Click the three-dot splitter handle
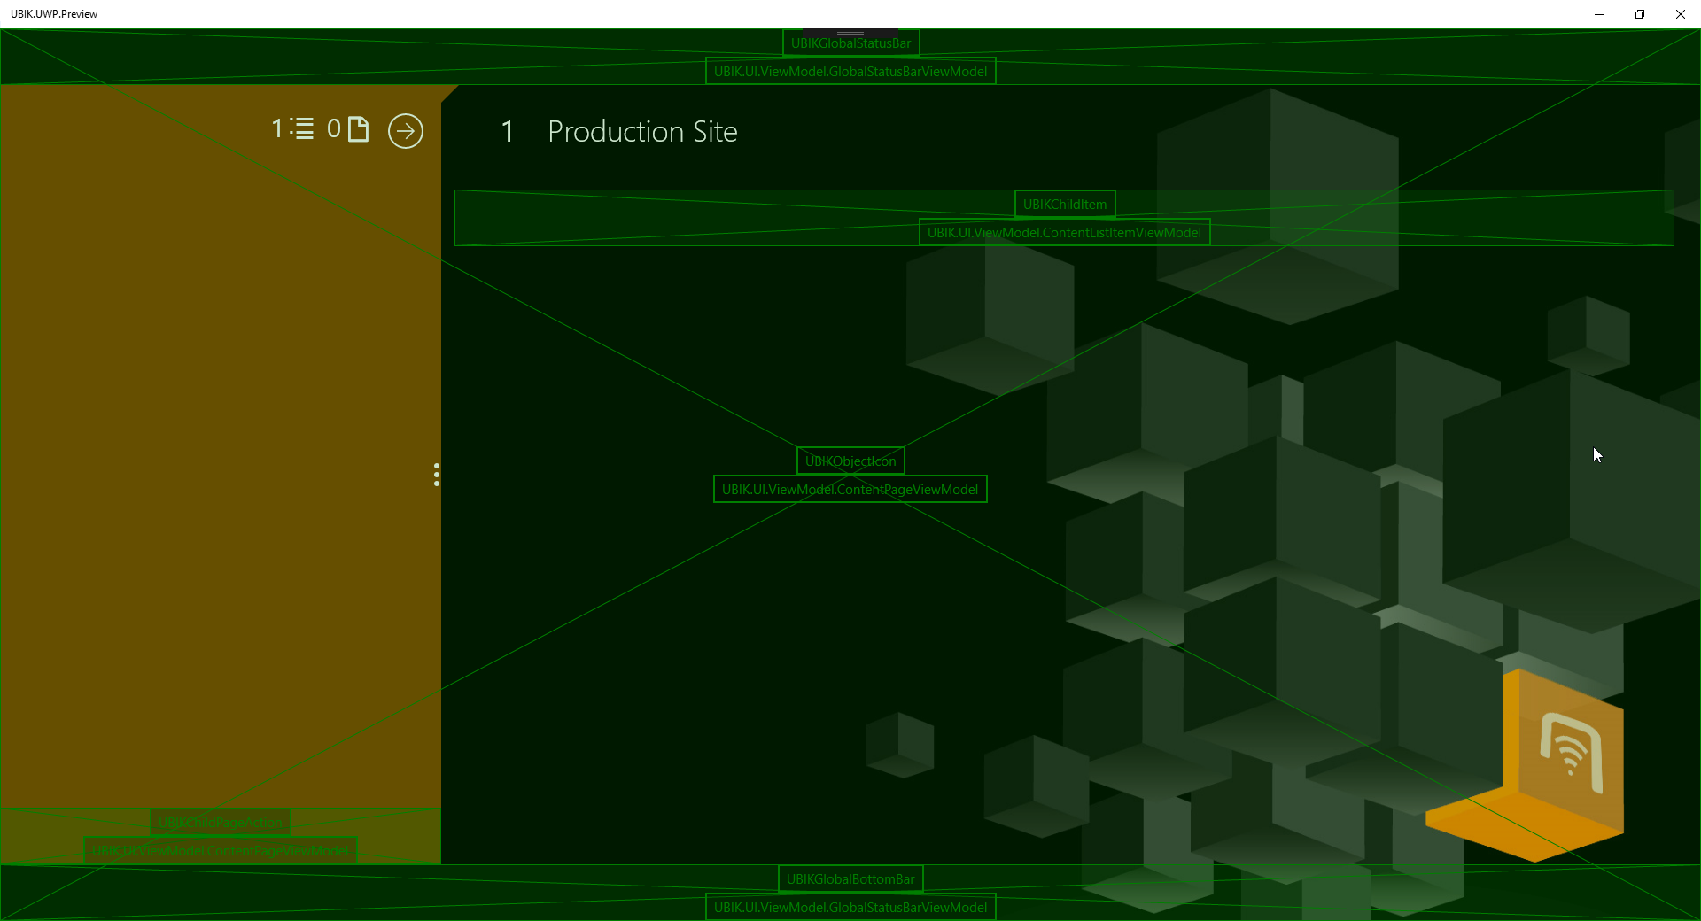Screen dimensions: 1701x921 (437, 475)
